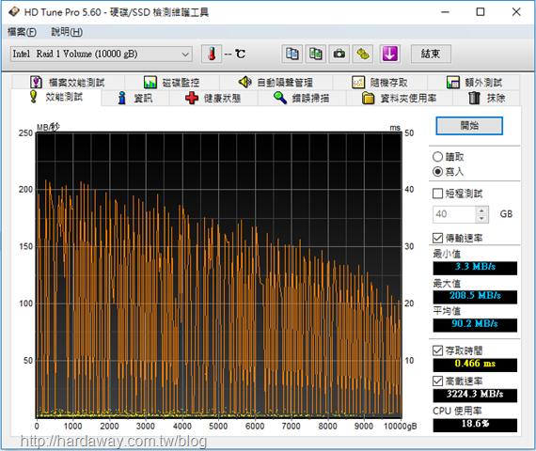Click the short test size input field
This screenshot has height=451, width=536.
pyautogui.click(x=454, y=214)
